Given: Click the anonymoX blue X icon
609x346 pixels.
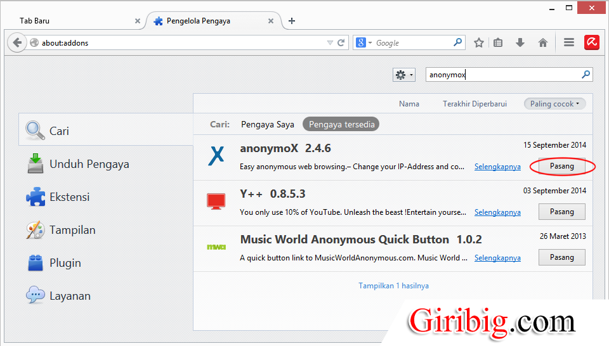Looking at the screenshot, I should (x=216, y=155).
